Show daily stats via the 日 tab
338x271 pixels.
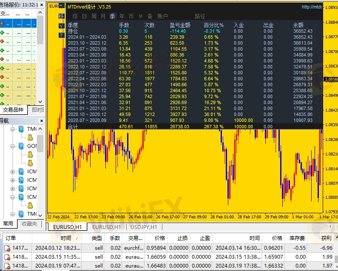tap(84, 16)
